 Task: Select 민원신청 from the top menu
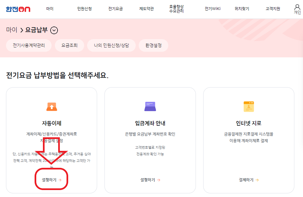pos(84,9)
